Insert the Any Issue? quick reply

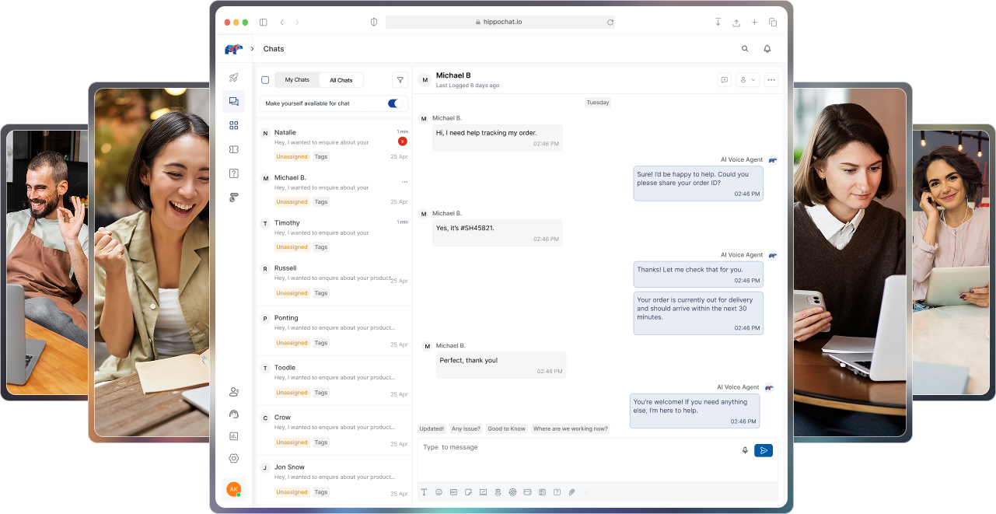[x=467, y=428]
